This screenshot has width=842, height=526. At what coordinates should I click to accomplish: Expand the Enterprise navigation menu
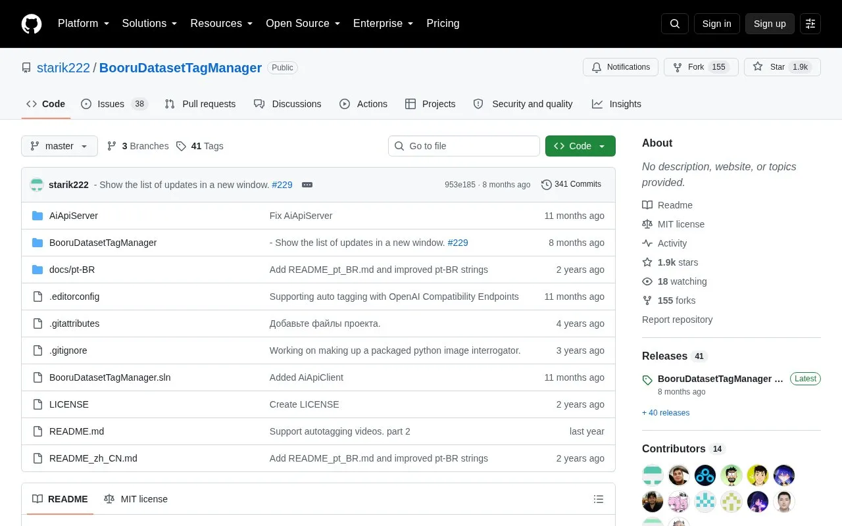384,24
